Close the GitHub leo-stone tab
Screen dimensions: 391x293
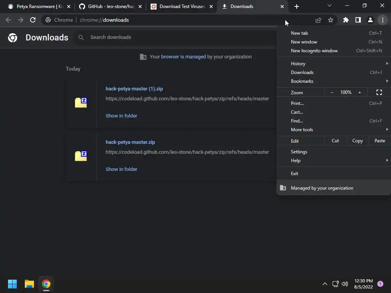pos(140,6)
